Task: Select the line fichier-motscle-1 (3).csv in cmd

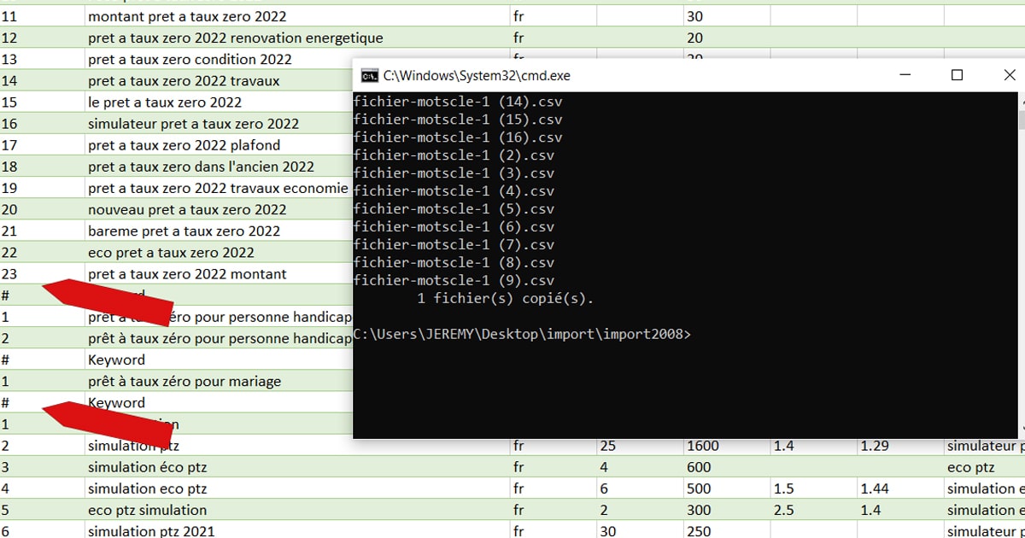Action: 454,173
